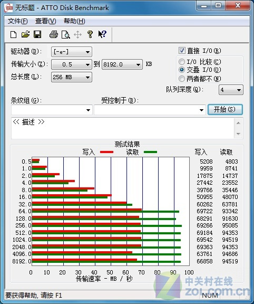Viewport: 254px width, 304px height.
Task: Click write value 69722 for 64.0 row
Action: click(x=204, y=211)
